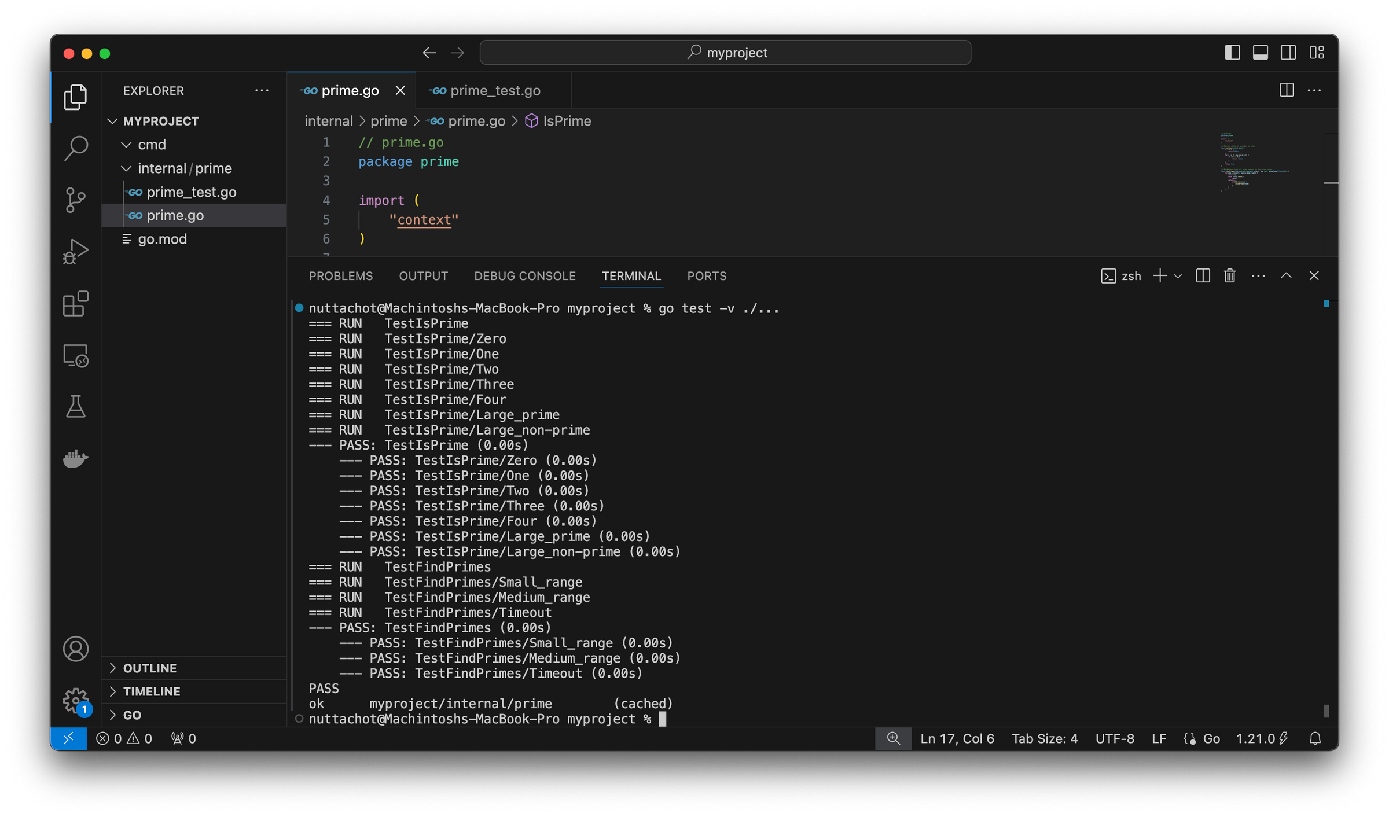Open the PROBLEMS panel tab
This screenshot has height=817, width=1389.
(x=341, y=276)
